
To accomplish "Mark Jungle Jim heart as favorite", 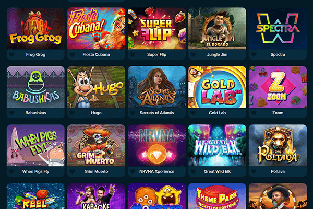I will pyautogui.click(x=193, y=54).
